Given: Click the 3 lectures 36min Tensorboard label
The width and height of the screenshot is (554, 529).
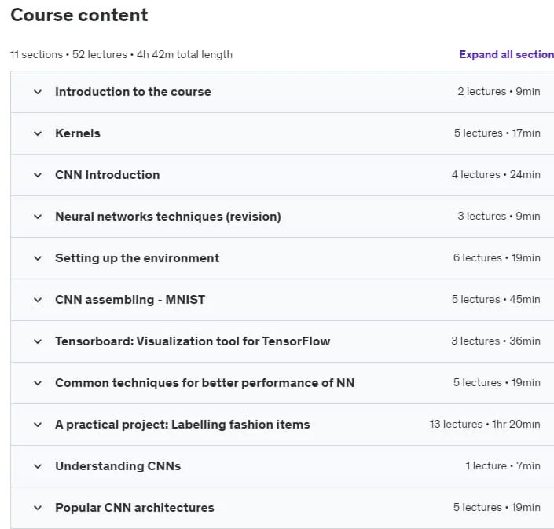Looking at the screenshot, I should (x=496, y=341).
